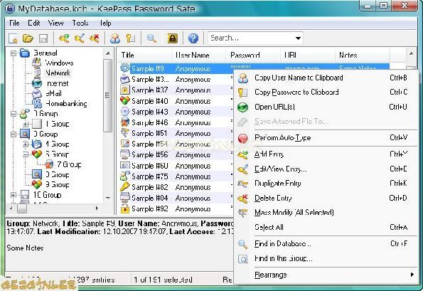This screenshot has width=423, height=291.
Task: Click the group tree vertical scrollbar thumb
Action: click(107, 95)
